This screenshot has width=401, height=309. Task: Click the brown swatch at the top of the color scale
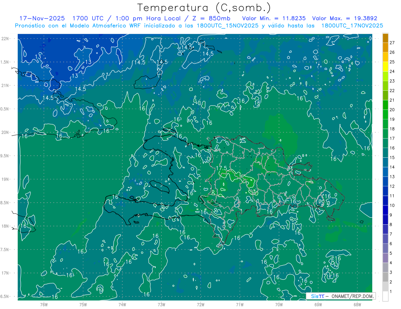[x=385, y=38]
